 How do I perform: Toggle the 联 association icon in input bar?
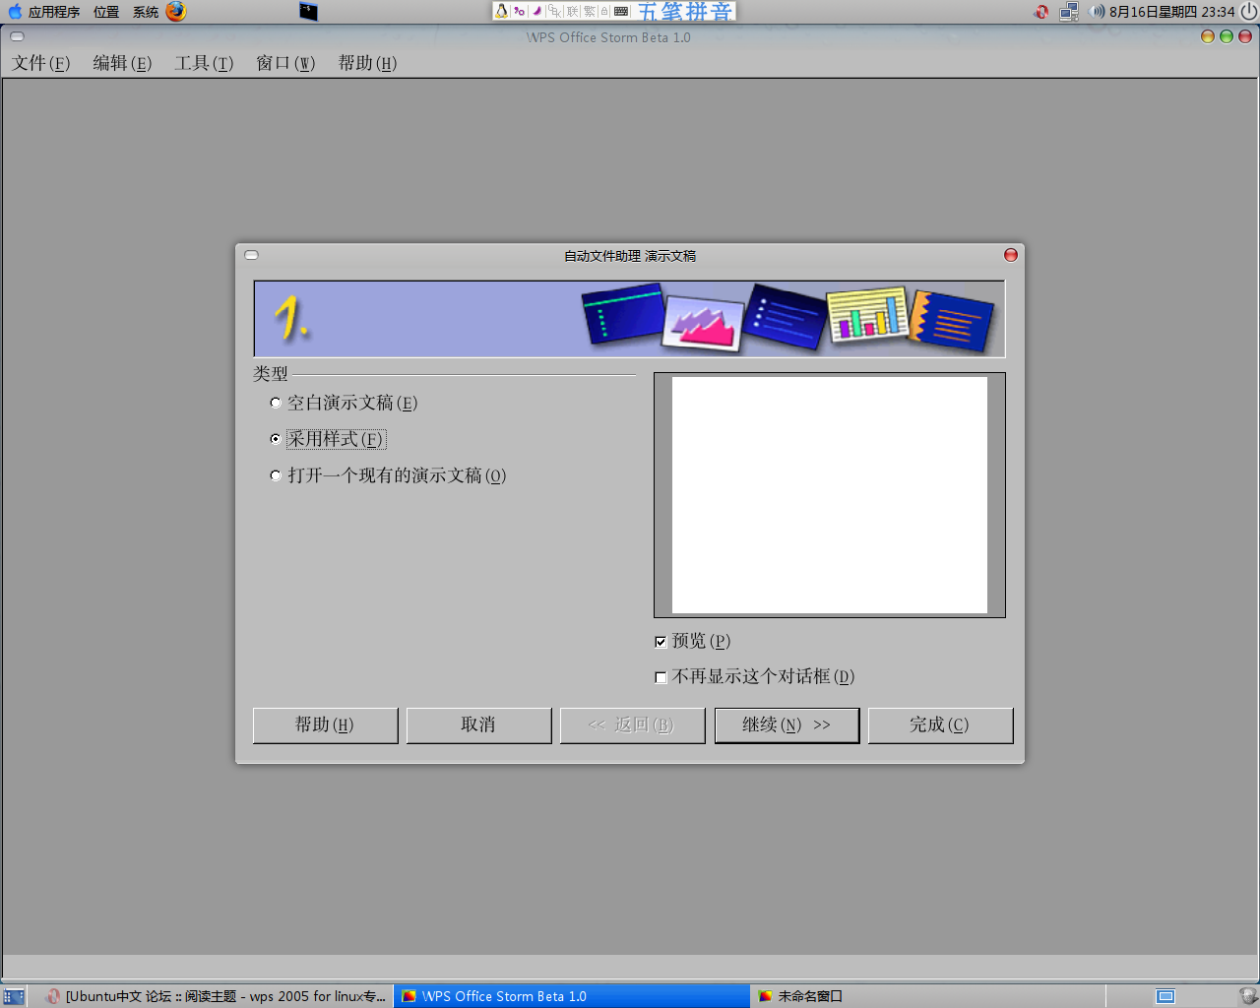click(573, 11)
